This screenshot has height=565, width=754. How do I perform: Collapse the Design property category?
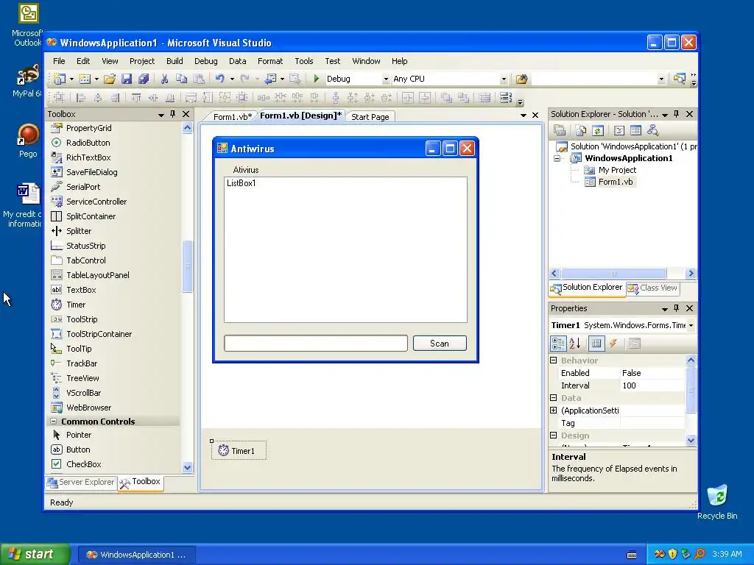tap(554, 436)
